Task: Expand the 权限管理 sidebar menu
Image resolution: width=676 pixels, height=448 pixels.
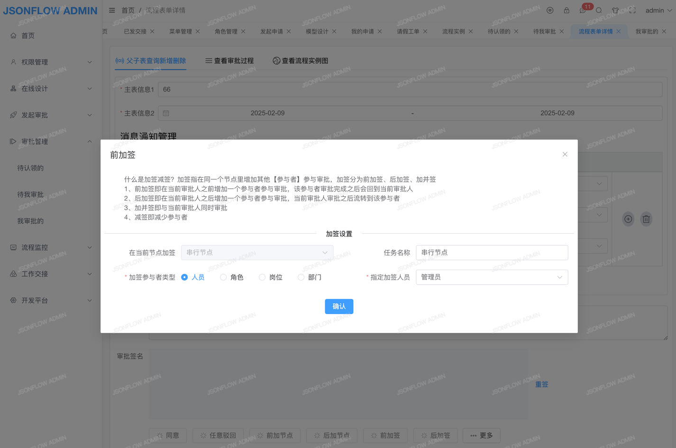Action: (x=51, y=62)
